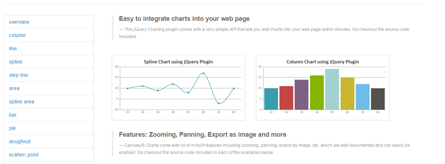445x164 pixels.
Task: Click the green column bar at 40
Action: coord(317,92)
